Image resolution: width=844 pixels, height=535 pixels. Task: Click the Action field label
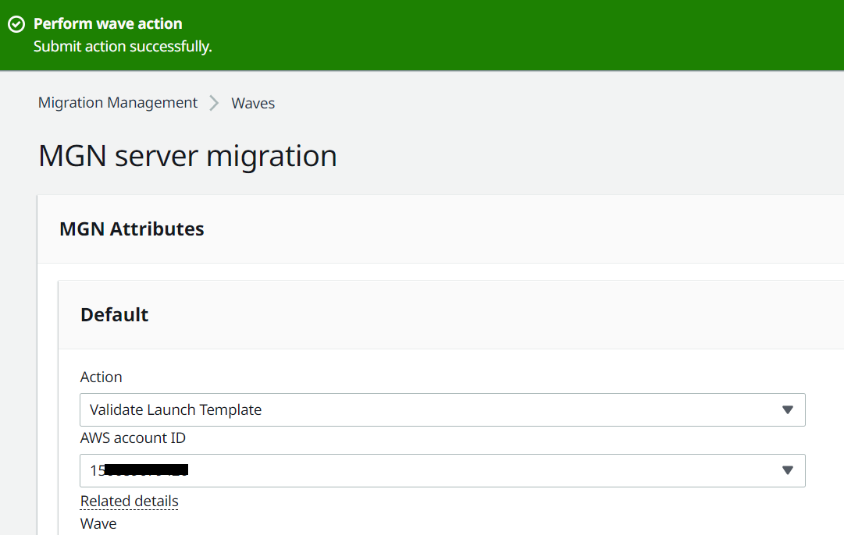(101, 377)
